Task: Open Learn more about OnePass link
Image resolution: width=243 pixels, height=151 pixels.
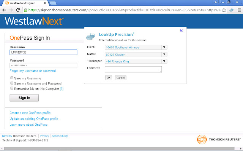Action: click(28, 125)
